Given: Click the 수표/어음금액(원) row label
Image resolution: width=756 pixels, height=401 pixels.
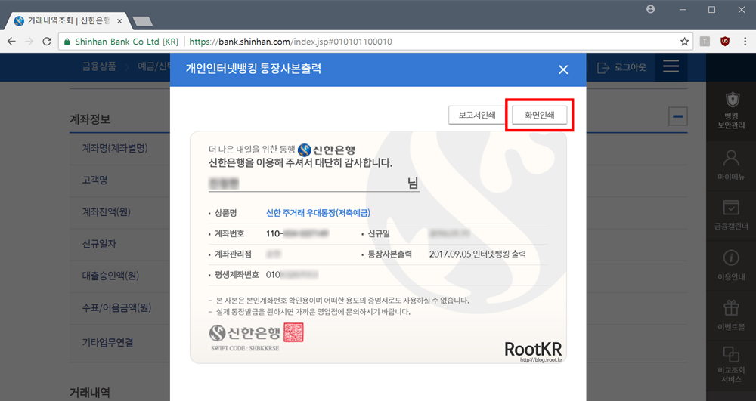Looking at the screenshot, I should (116, 307).
